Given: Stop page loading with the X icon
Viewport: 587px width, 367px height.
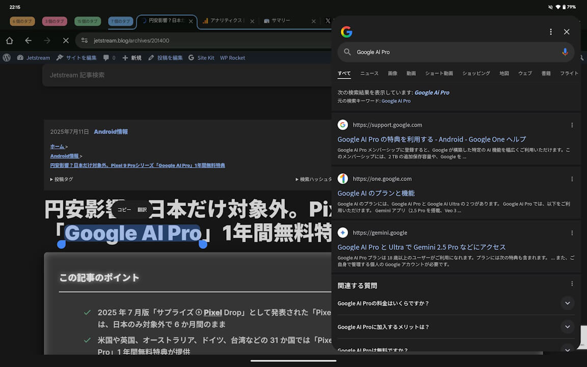Looking at the screenshot, I should 66,40.
